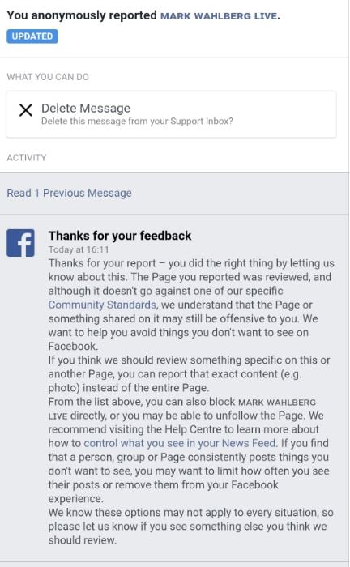Click the X icon beside Delete Message
The image size is (350, 567).
[x=26, y=110]
